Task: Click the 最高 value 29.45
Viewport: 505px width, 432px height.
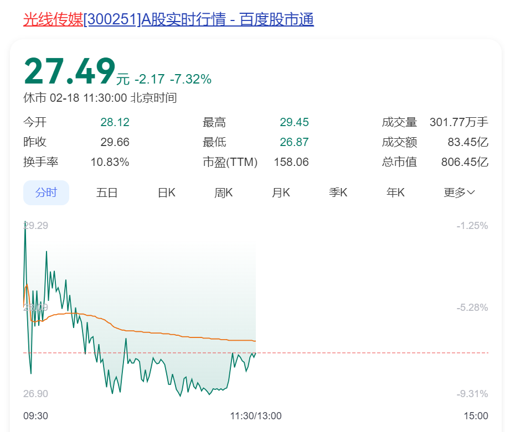Action: pos(294,122)
